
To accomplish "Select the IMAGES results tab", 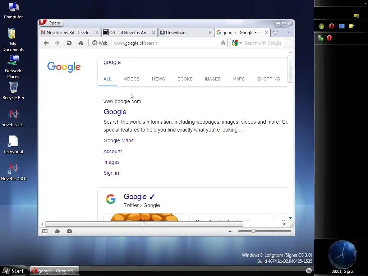I will pos(213,79).
